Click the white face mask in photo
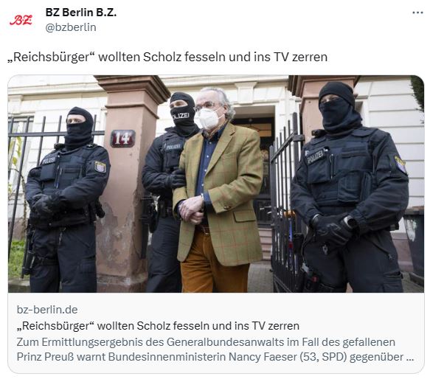 pos(209,118)
